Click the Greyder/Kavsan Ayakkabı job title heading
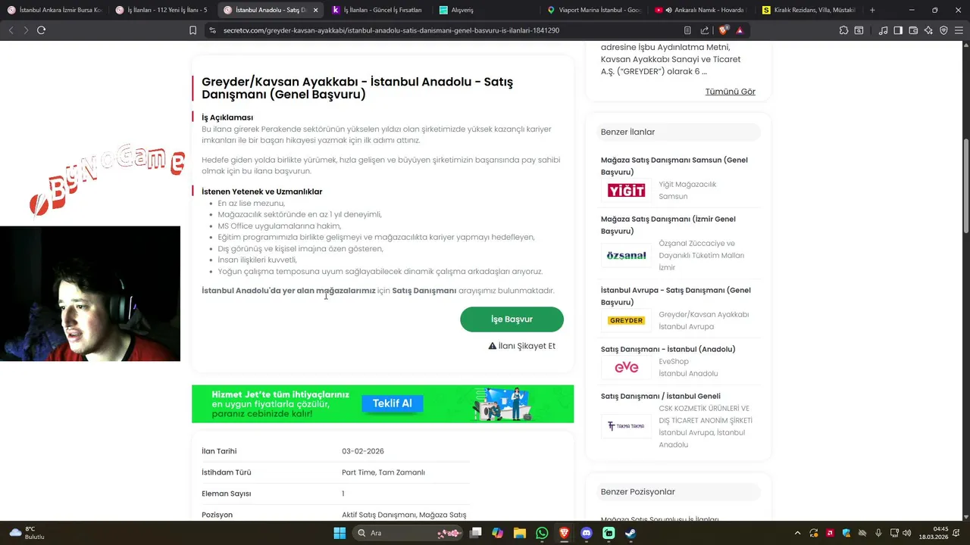This screenshot has width=970, height=545. coord(357,88)
